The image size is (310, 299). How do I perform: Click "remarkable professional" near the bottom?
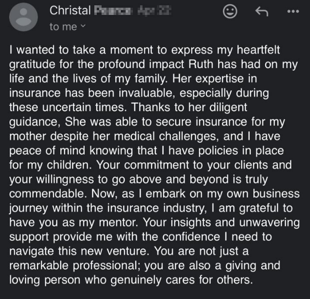(x=73, y=266)
